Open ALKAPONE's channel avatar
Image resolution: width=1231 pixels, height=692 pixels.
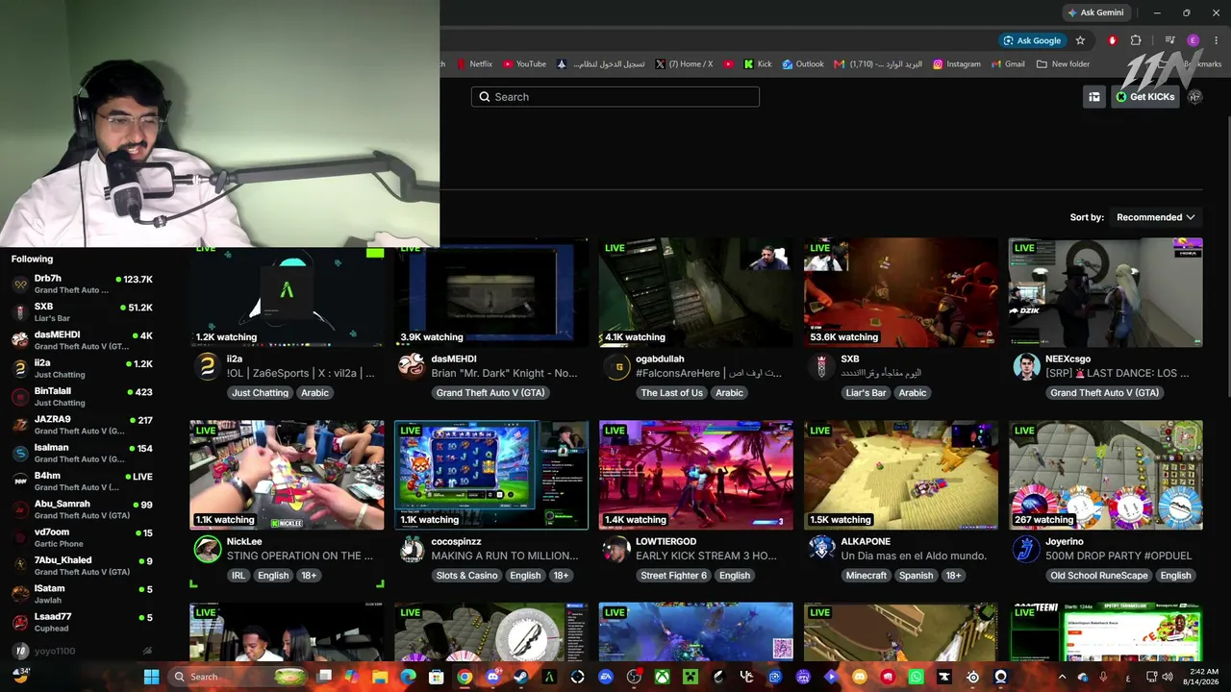(821, 549)
